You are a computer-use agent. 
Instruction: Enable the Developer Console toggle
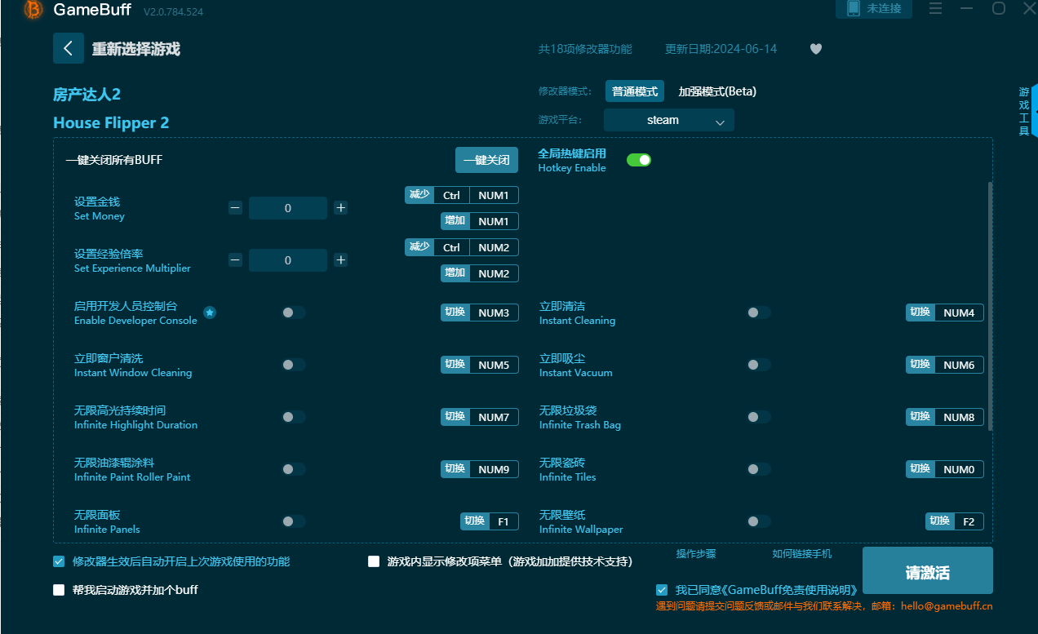[294, 313]
